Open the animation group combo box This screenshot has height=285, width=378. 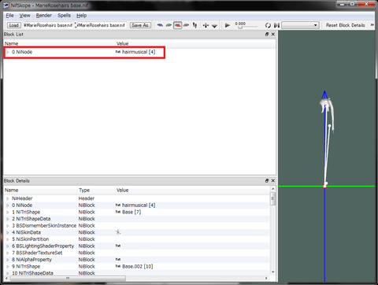(300, 25)
